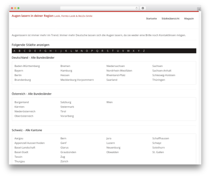This screenshot has height=177, width=210.
Task: Open the Basel-Landschaft link
Action: click(25, 148)
